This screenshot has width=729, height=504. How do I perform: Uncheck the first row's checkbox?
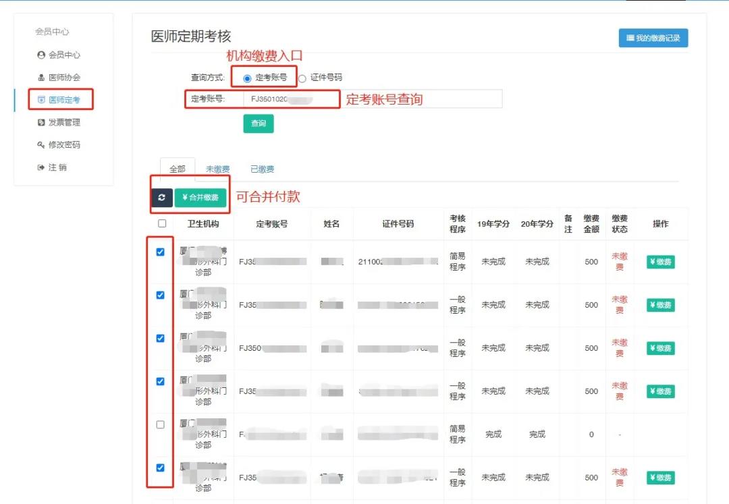click(x=161, y=252)
